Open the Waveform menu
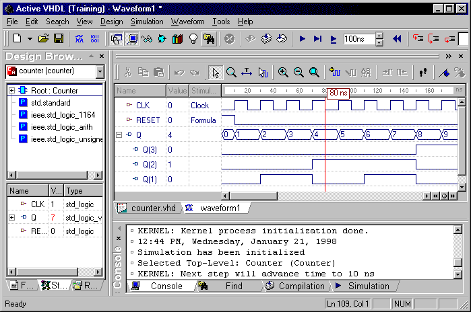This screenshot has width=471, height=312. (x=187, y=22)
